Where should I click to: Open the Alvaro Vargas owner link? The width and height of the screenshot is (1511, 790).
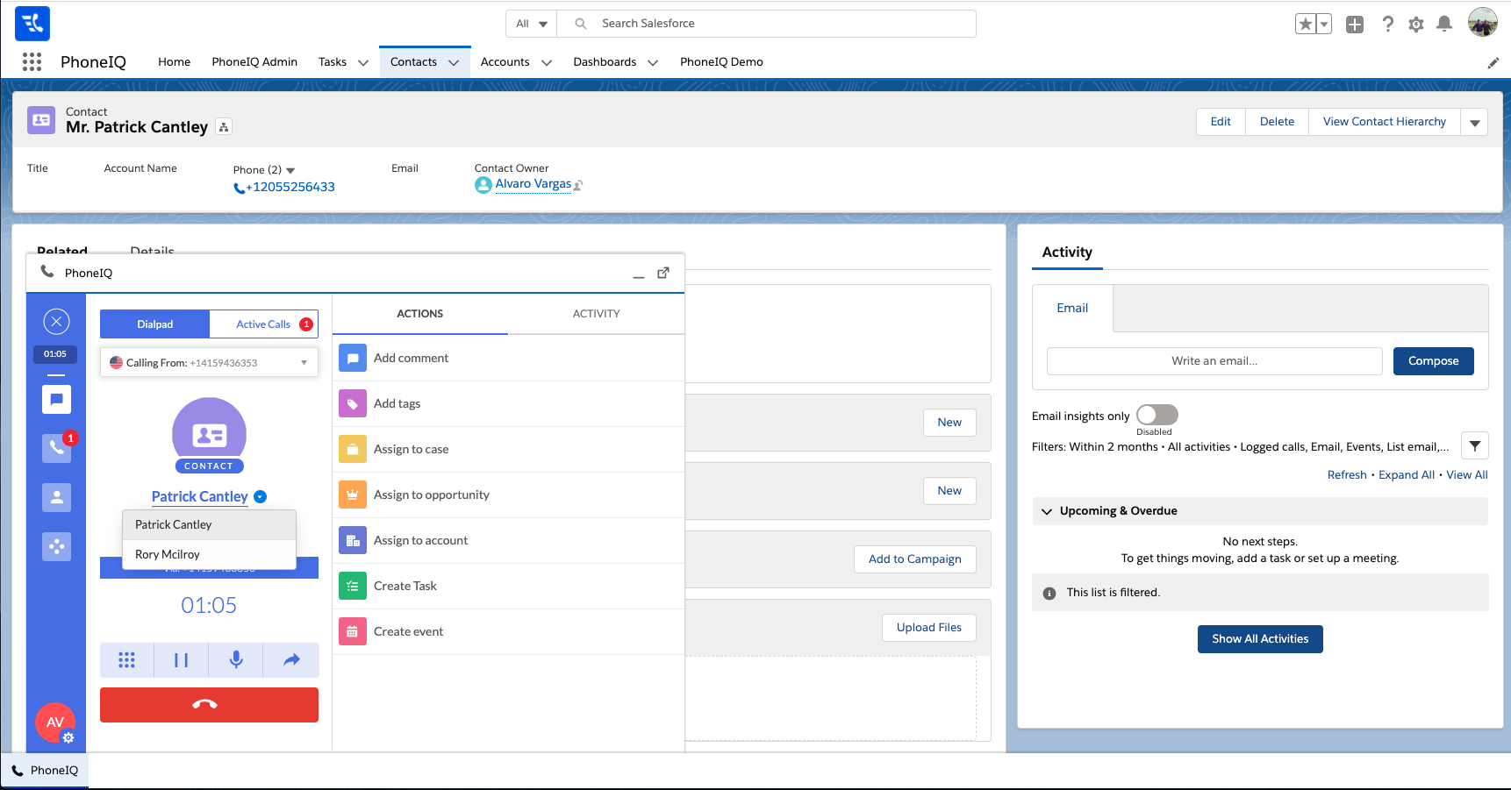[533, 184]
